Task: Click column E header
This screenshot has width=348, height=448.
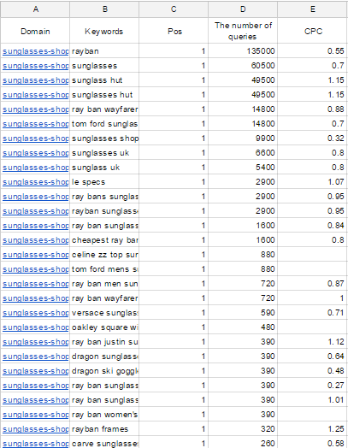Action: click(x=313, y=9)
